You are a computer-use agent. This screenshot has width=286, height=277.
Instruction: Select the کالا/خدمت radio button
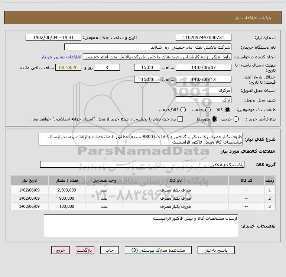[183, 110]
